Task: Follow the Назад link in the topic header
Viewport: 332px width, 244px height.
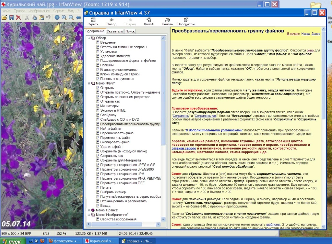Action: (x=305, y=34)
